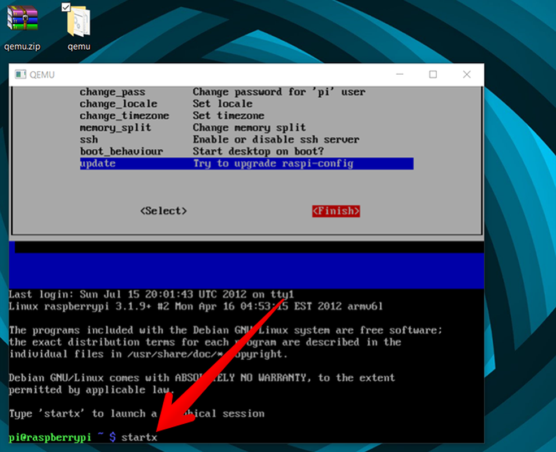
Task: Click the 'Set locale' description text
Action: pyautogui.click(x=223, y=104)
